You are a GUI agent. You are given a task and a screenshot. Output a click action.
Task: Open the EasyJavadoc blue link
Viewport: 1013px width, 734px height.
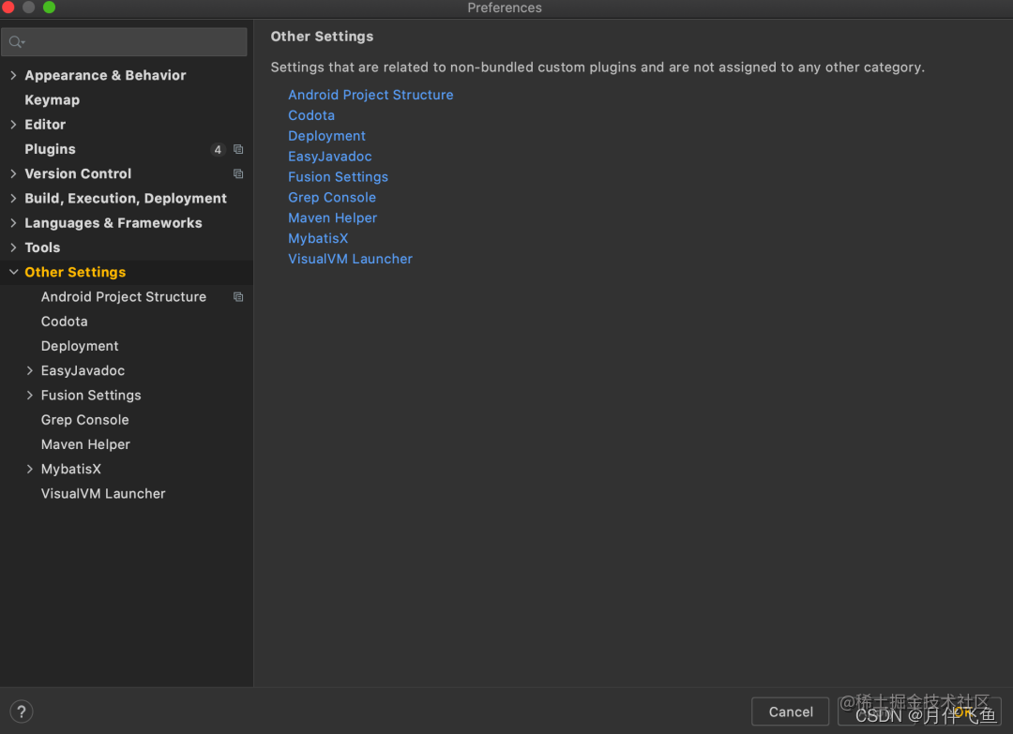(330, 157)
